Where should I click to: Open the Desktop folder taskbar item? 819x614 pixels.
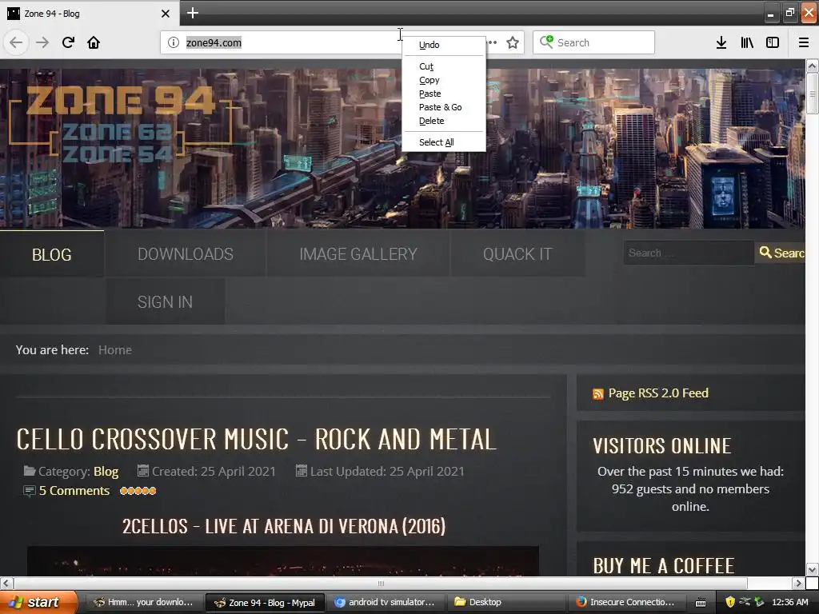coord(506,602)
